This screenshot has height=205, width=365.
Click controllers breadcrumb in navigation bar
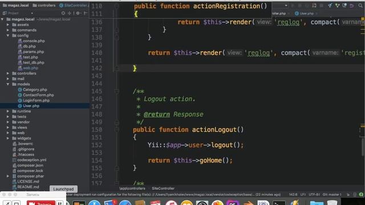(44, 5)
